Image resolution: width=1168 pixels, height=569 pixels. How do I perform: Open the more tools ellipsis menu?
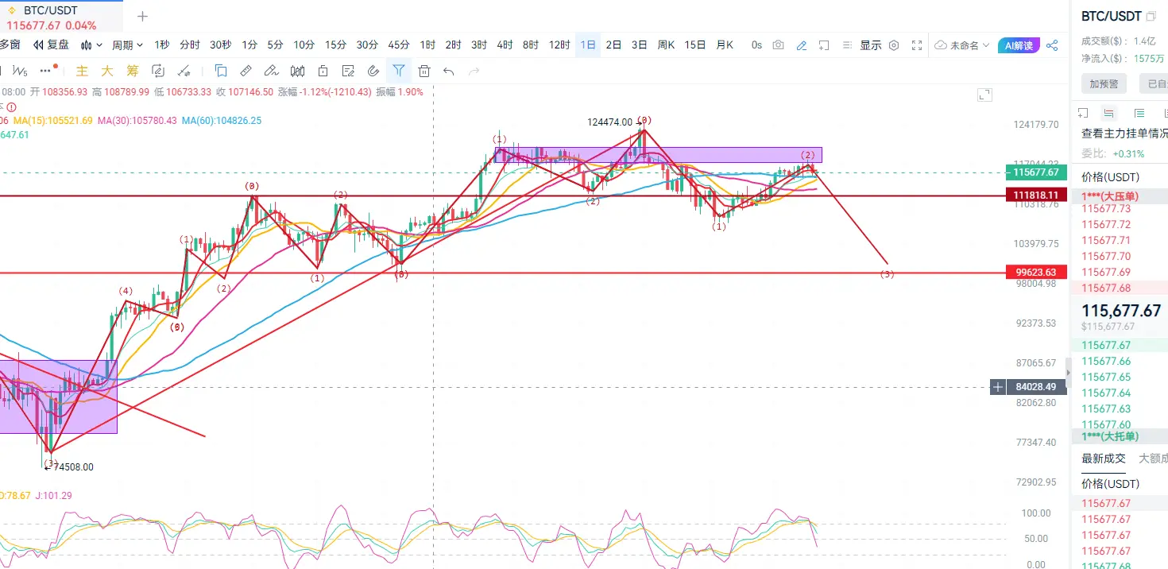pos(45,71)
